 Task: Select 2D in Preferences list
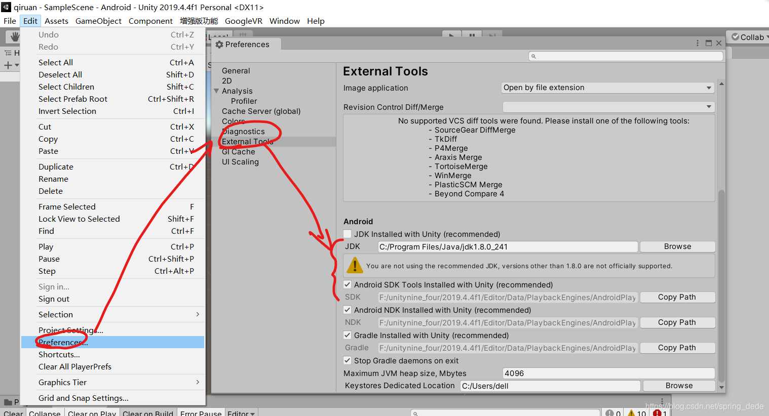coord(227,81)
